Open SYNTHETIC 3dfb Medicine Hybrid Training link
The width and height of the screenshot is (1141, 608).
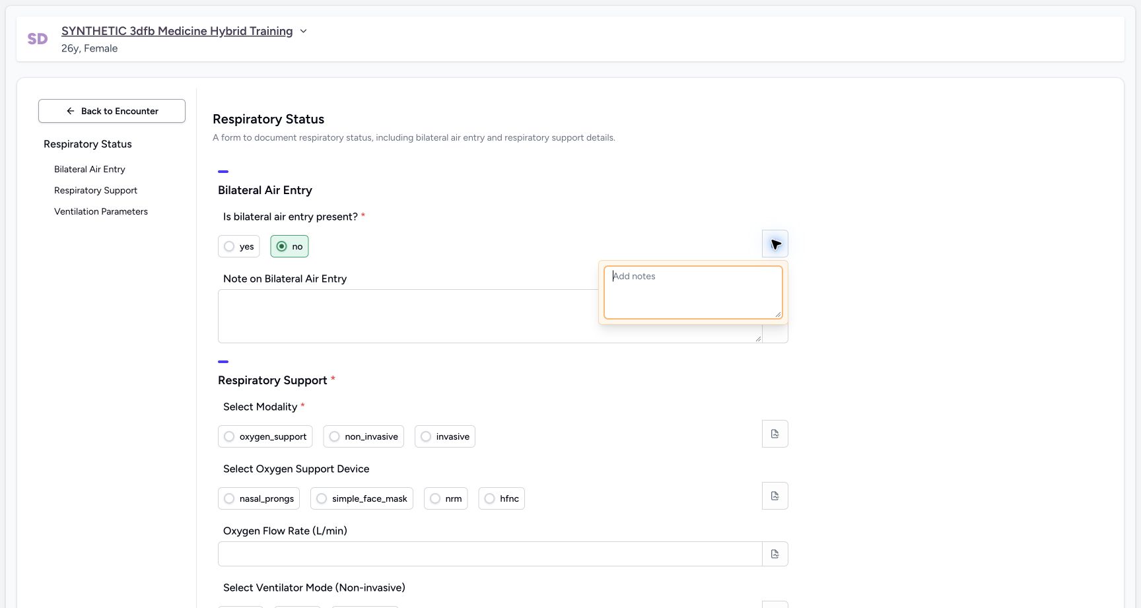click(x=177, y=31)
